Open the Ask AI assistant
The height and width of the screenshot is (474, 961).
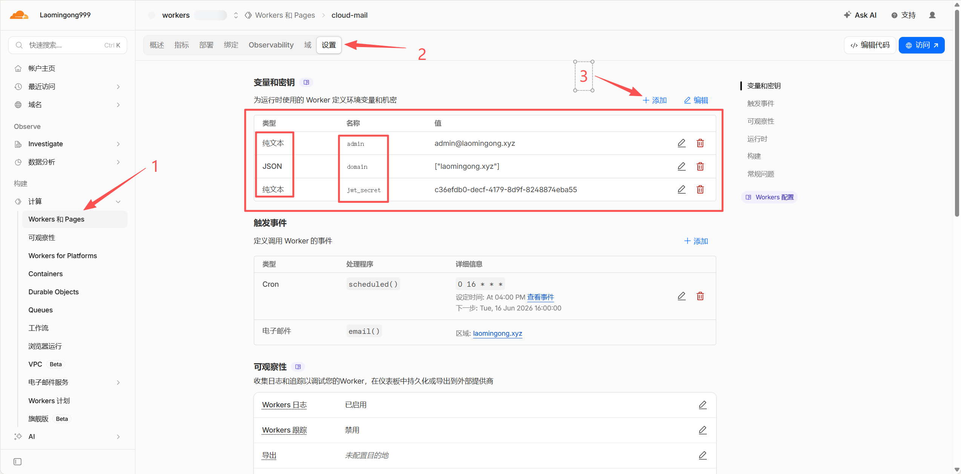[860, 15]
